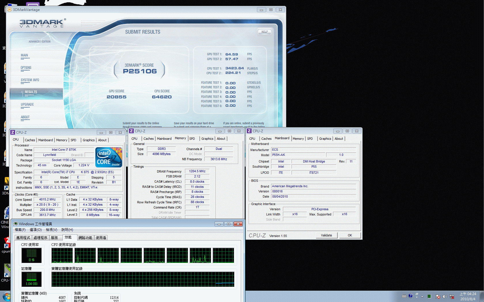This screenshot has height=302, width=484.
Task: Click the disconnected network tray icon
Action: pyautogui.click(x=452, y=297)
